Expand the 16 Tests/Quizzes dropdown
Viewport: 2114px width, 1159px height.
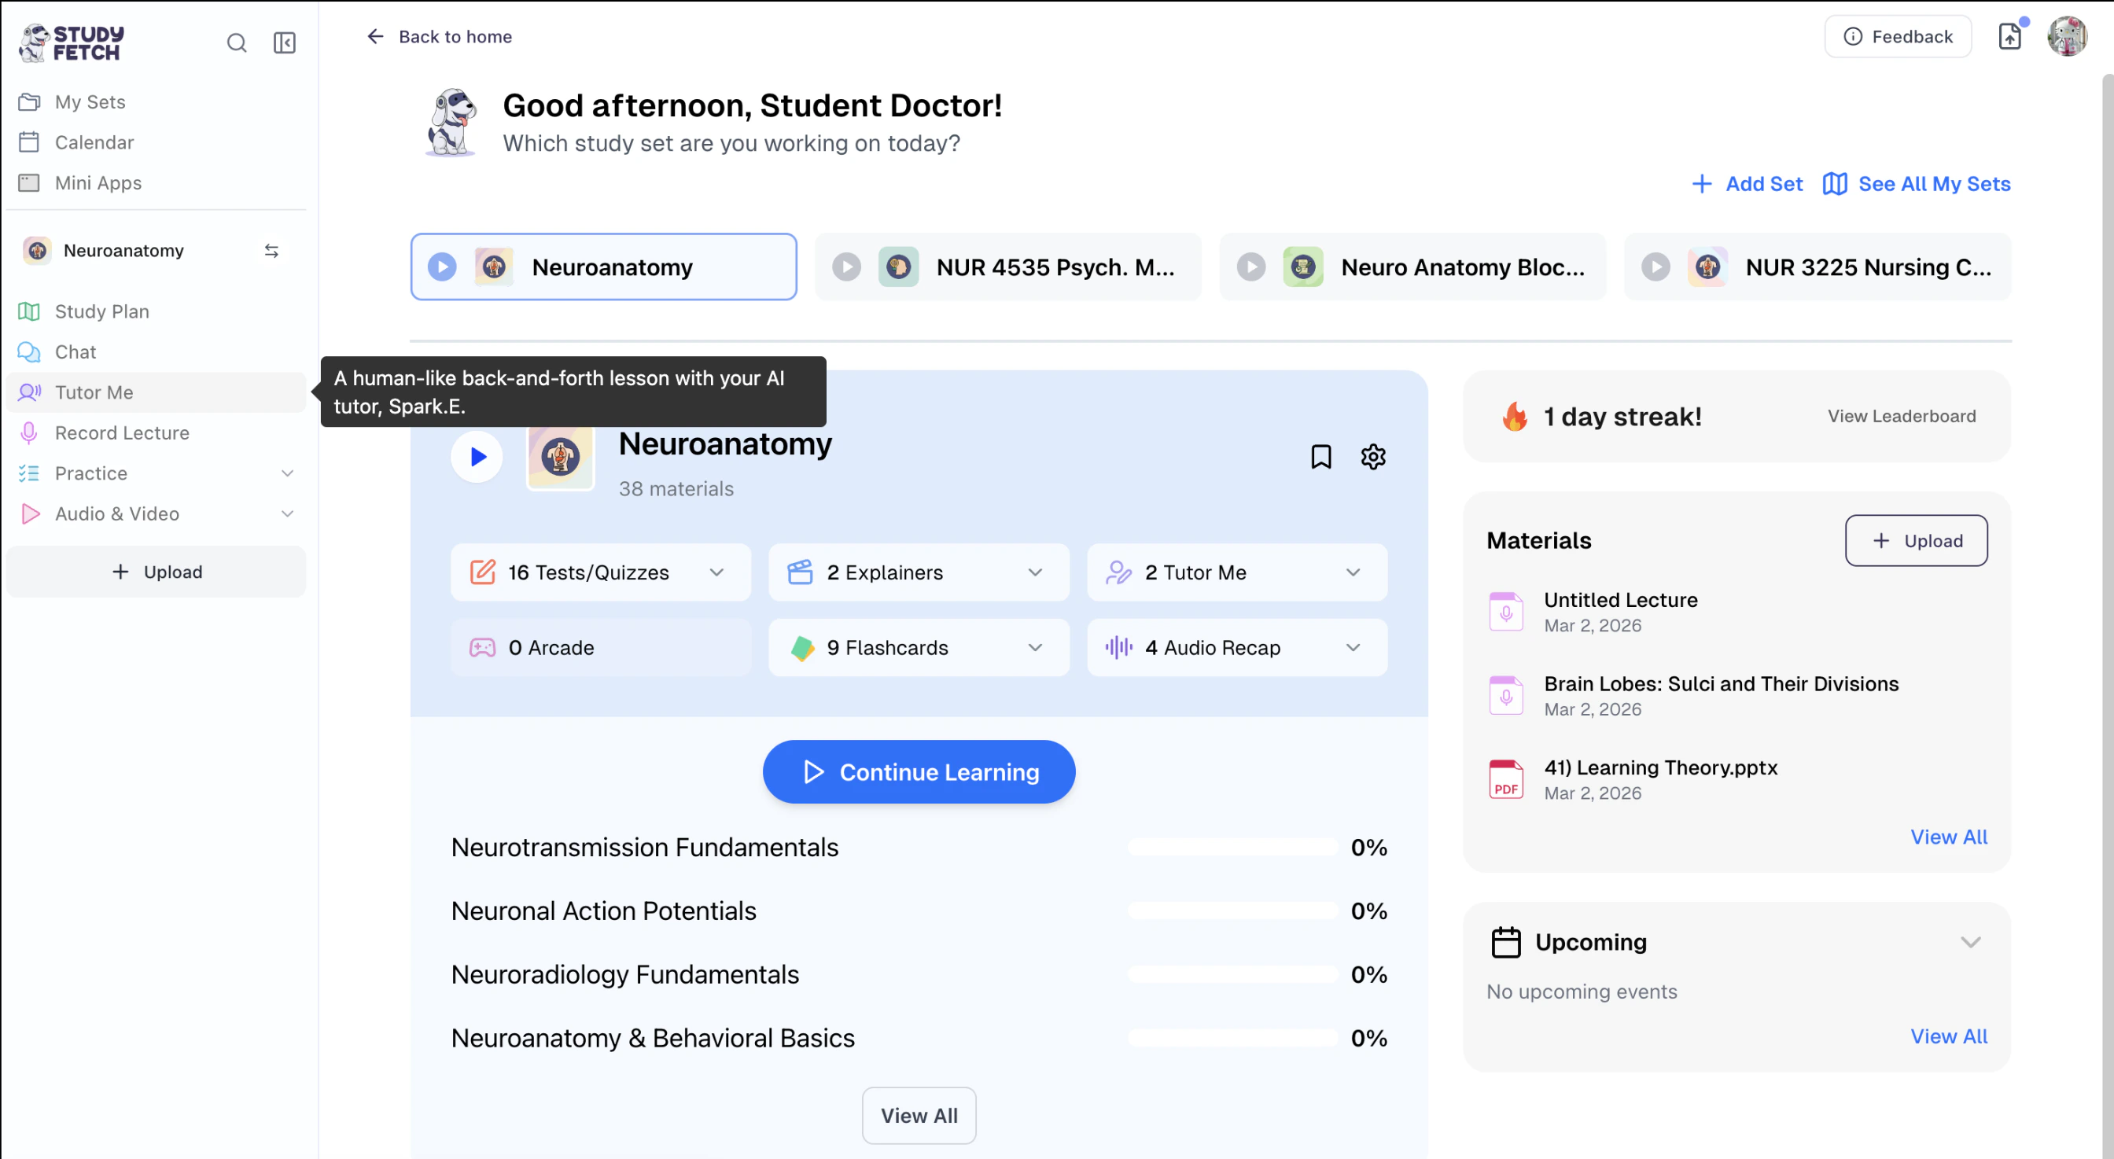point(716,572)
